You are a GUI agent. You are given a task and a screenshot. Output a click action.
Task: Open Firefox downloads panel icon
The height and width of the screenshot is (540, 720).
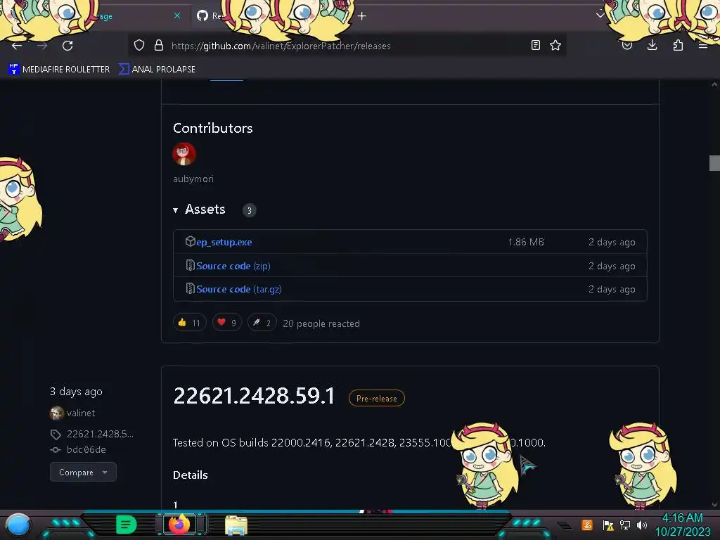point(652,45)
